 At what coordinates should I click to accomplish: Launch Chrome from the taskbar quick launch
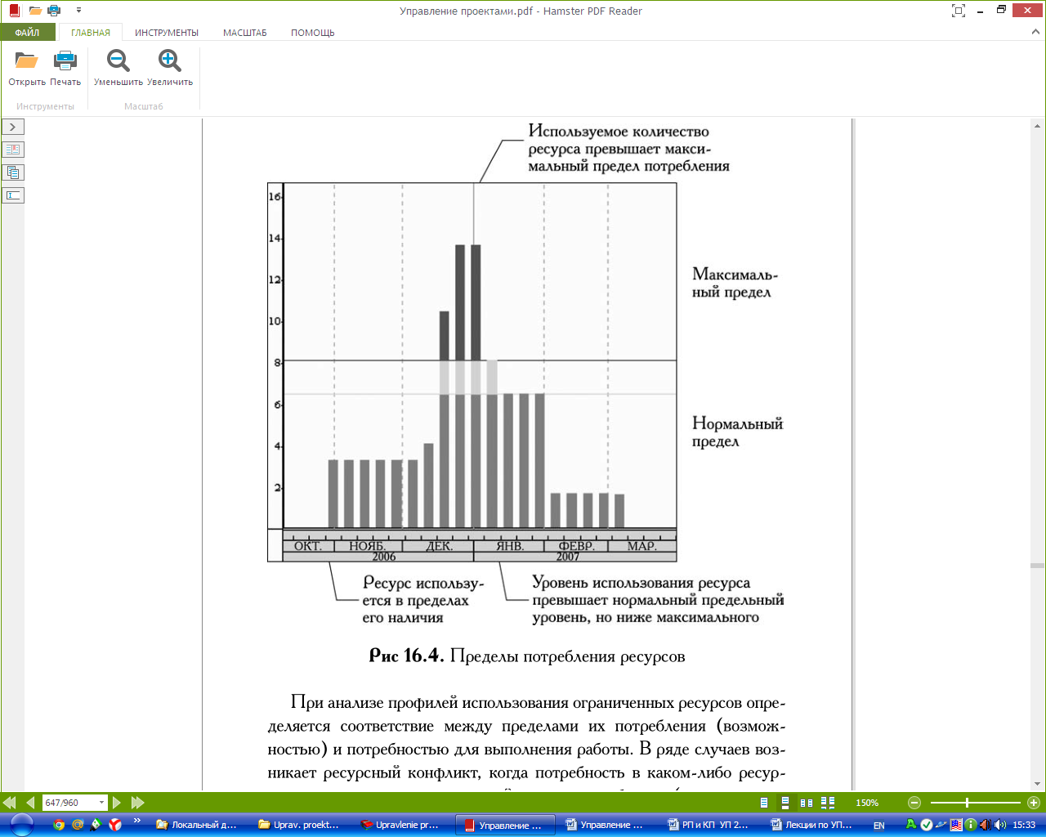click(59, 825)
